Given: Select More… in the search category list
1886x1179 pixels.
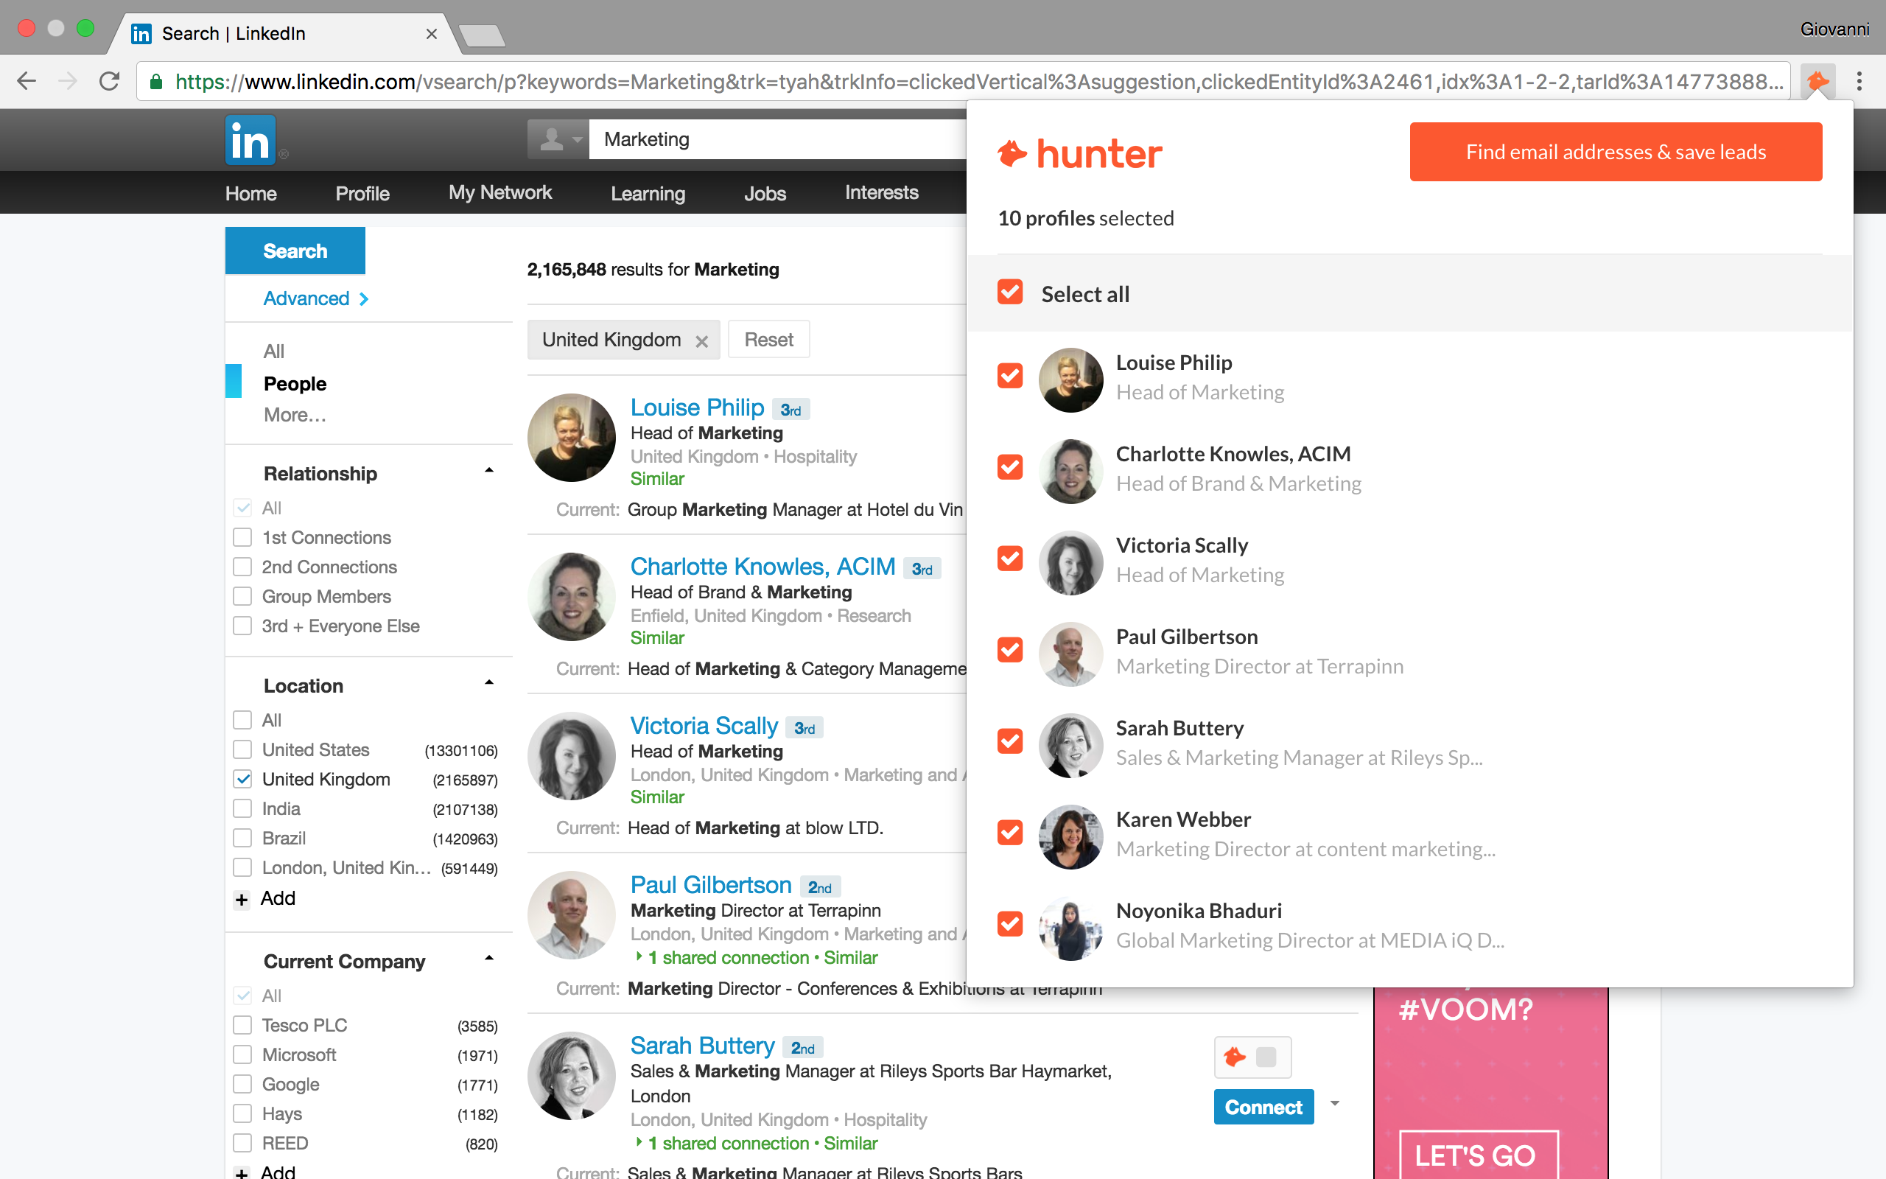Looking at the screenshot, I should click(295, 415).
